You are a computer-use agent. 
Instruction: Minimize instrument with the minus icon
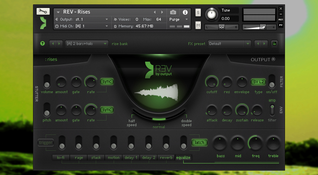click(x=281, y=14)
